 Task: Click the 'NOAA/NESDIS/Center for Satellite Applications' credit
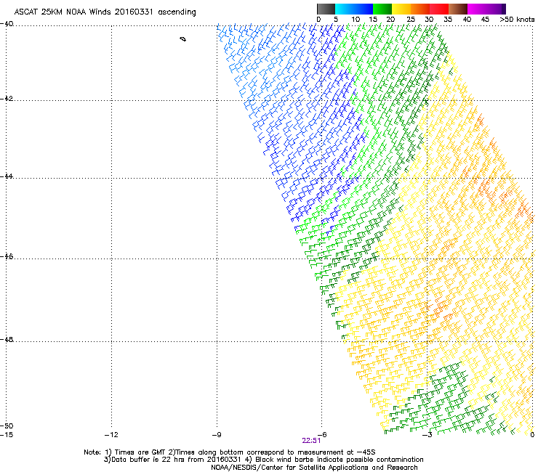coord(314,468)
